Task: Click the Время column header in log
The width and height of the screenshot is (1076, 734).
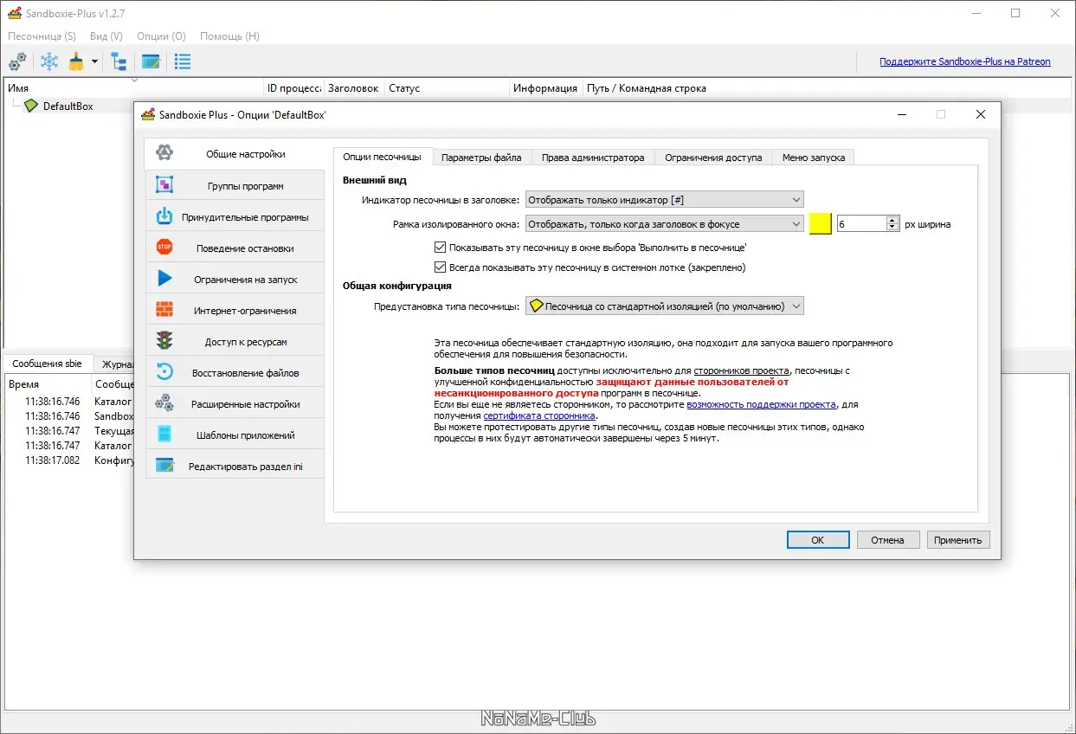Action: 48,384
